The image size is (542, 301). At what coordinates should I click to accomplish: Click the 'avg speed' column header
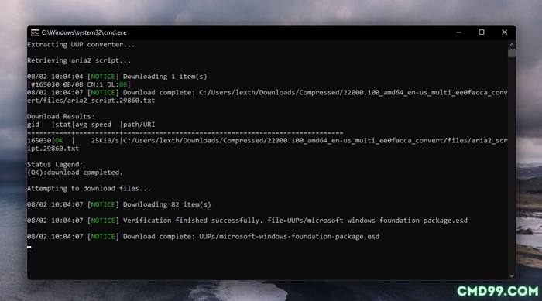(93, 125)
